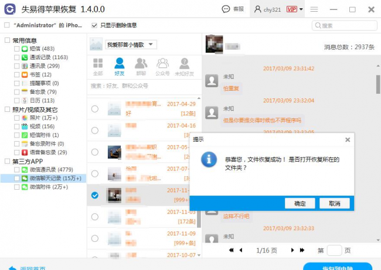Check the 微信聊天记录 checkbox
The width and height of the screenshot is (381, 270).
pyautogui.click(x=17, y=179)
